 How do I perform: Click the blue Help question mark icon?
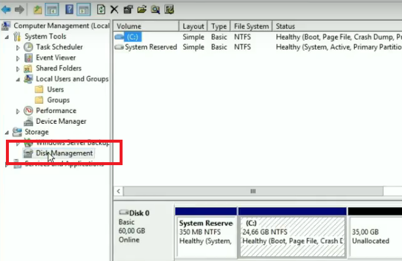tap(69, 9)
